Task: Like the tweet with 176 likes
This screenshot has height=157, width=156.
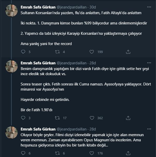Action: pyautogui.click(x=91, y=153)
